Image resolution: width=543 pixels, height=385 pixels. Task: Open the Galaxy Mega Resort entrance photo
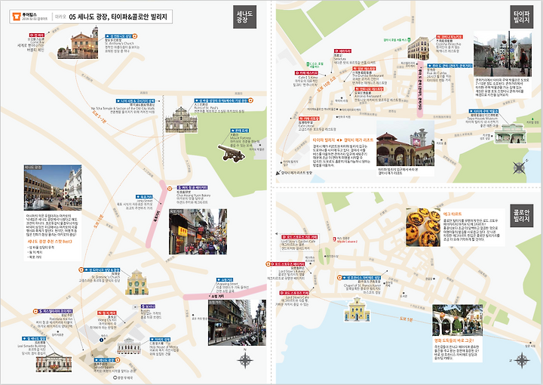406,144
